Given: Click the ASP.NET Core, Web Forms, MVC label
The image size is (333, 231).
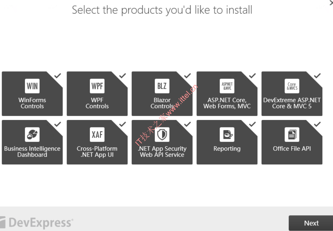Looking at the screenshot, I should pyautogui.click(x=227, y=103).
